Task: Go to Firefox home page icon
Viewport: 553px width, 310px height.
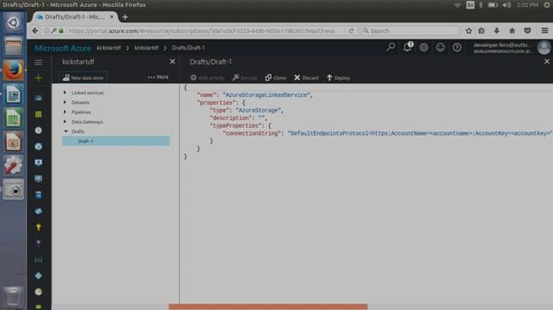Action: tap(512, 31)
